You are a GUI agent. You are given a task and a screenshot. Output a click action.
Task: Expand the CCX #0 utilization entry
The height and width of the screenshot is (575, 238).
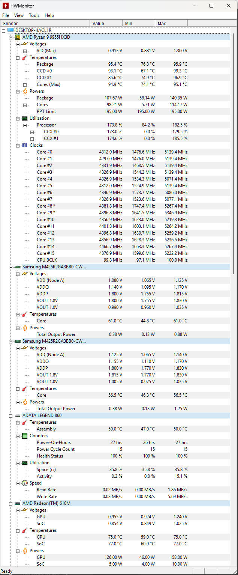pyautogui.click(x=32, y=132)
